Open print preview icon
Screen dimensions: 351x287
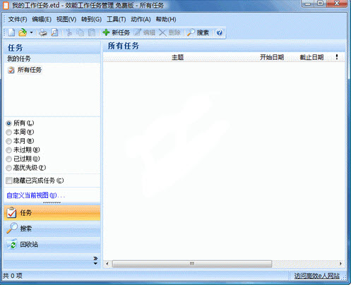pos(54,32)
